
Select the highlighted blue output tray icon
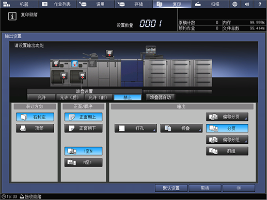coord(74,64)
